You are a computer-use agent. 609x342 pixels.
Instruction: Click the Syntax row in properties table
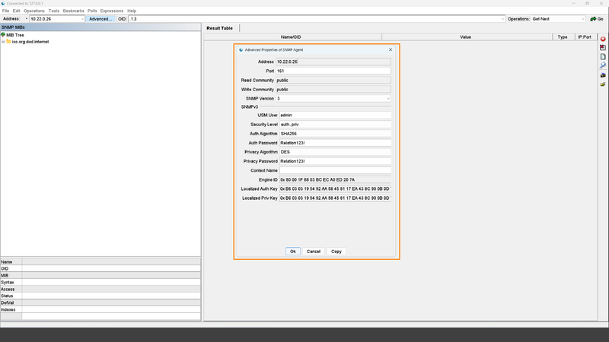(x=100, y=282)
